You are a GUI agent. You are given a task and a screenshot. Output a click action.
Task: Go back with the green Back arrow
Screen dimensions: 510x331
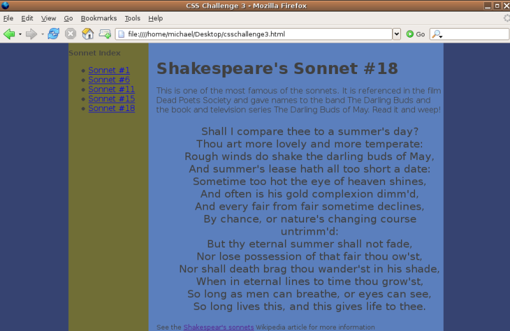tap(9, 34)
